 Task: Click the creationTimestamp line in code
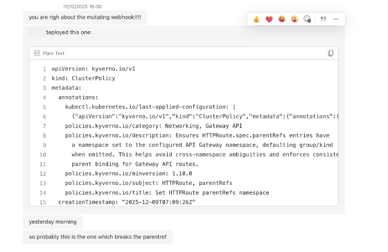[127, 202]
